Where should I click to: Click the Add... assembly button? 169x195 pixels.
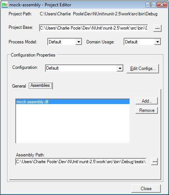[147, 101]
